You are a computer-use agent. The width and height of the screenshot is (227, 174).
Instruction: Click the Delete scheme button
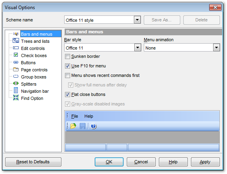coord(202,20)
